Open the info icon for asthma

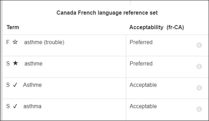pyautogui.click(x=199, y=109)
